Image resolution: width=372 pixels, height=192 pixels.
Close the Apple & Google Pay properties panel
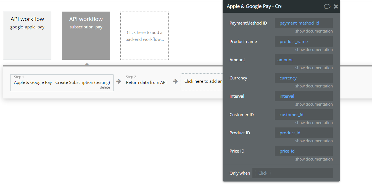pyautogui.click(x=336, y=6)
